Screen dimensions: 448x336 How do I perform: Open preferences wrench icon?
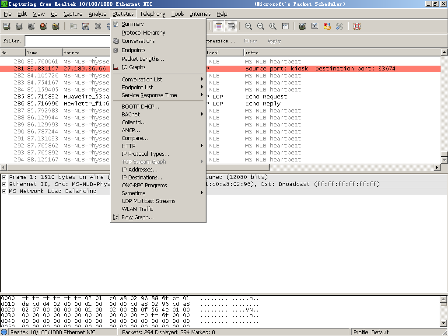click(339, 26)
